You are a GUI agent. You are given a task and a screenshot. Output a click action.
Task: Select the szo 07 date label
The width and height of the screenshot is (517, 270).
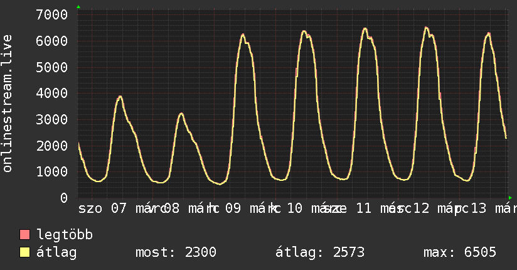tap(103, 208)
